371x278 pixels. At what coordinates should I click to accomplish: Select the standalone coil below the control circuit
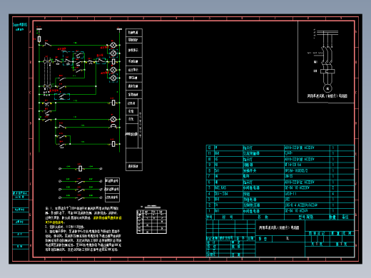tap(80, 168)
